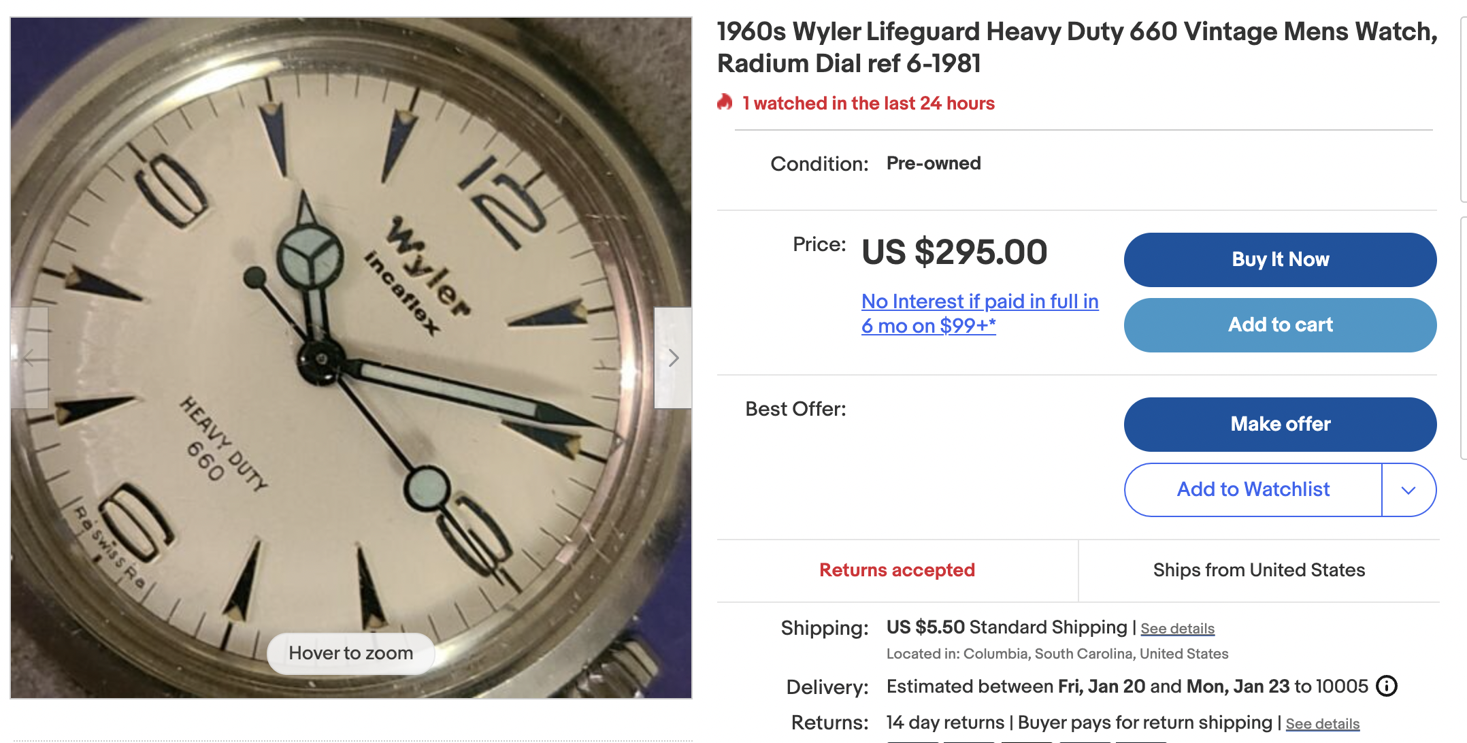Click the Wyler watch main photo
1467x743 pixels.
coord(351,358)
